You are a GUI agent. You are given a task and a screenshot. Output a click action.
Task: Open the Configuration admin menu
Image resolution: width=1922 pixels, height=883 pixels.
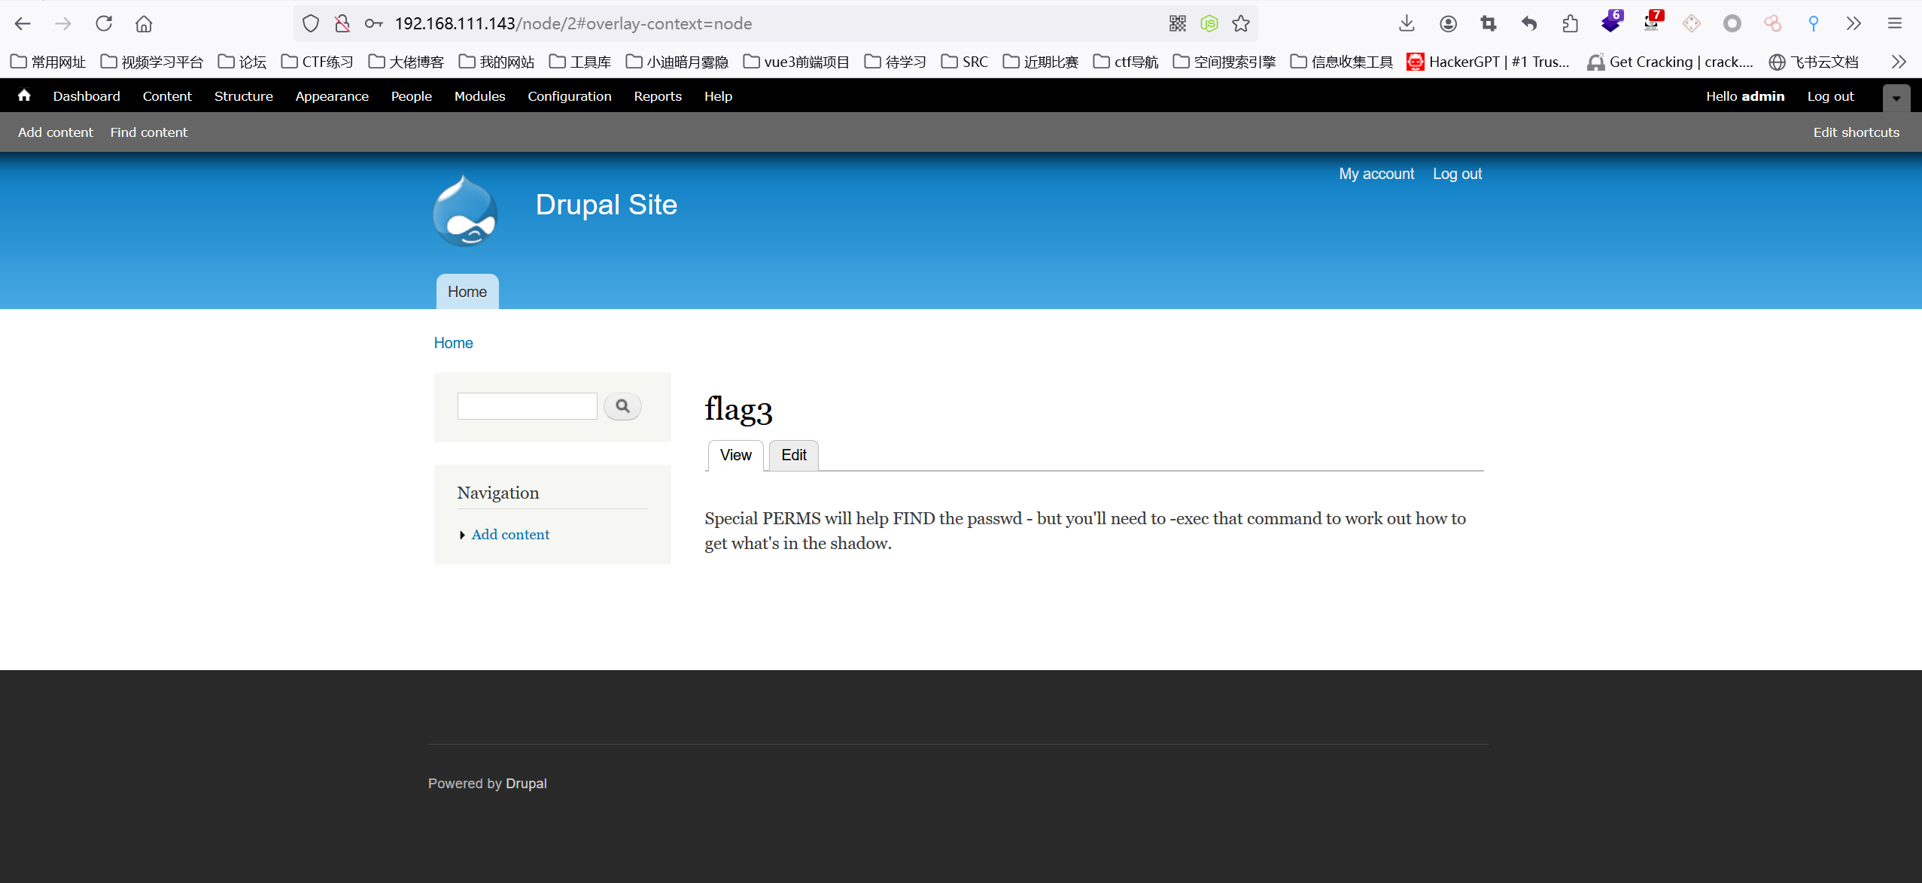569,96
